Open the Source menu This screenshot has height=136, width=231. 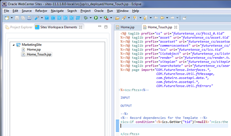point(27,11)
